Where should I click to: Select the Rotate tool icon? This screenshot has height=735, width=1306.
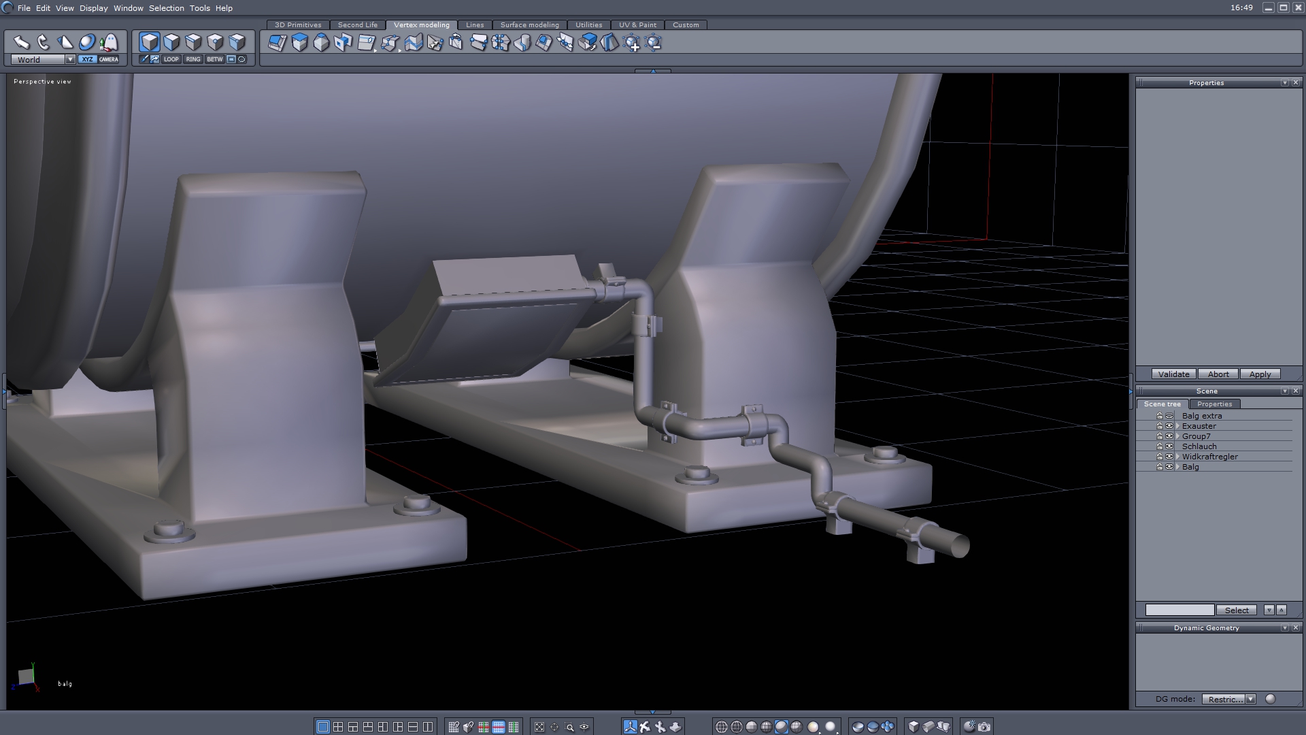coord(43,42)
